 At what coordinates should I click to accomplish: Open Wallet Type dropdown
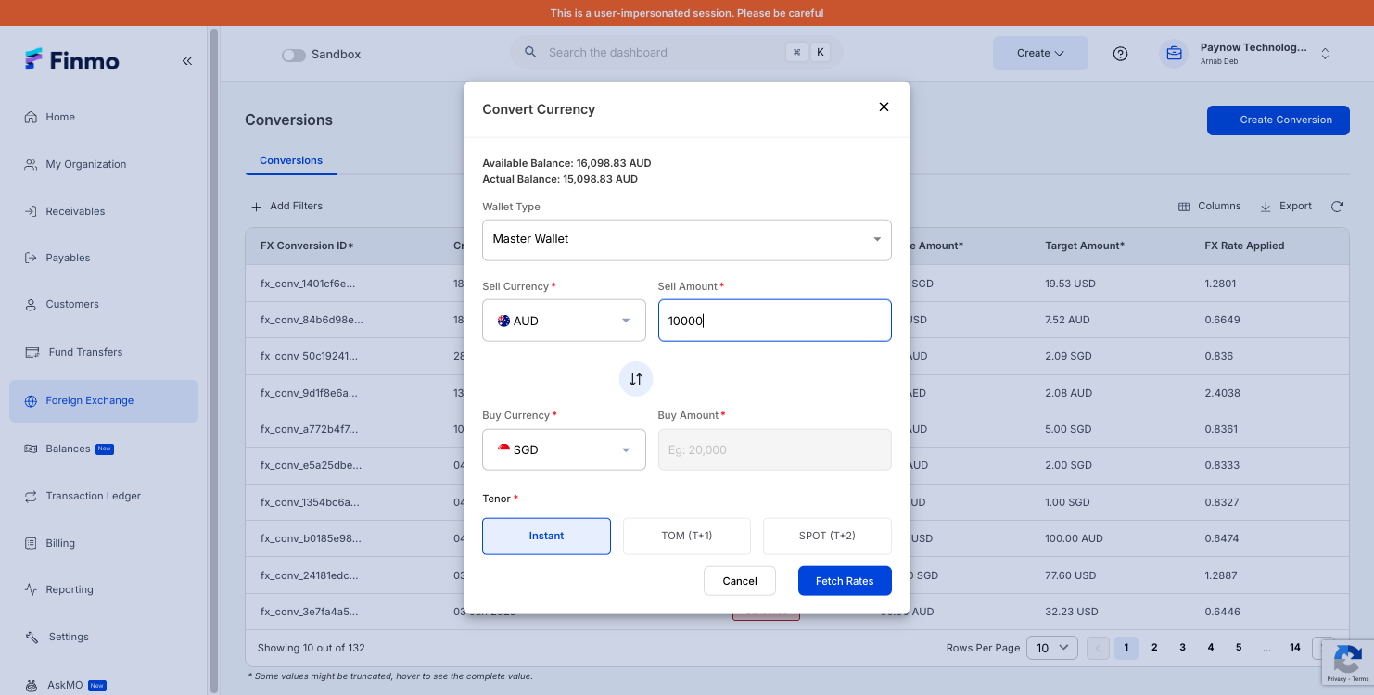(x=686, y=239)
